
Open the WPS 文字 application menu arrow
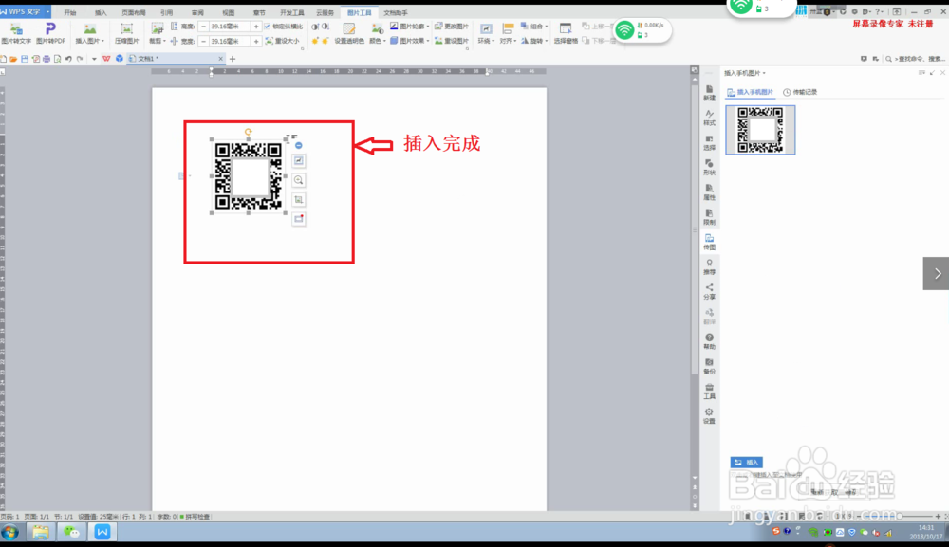click(47, 11)
